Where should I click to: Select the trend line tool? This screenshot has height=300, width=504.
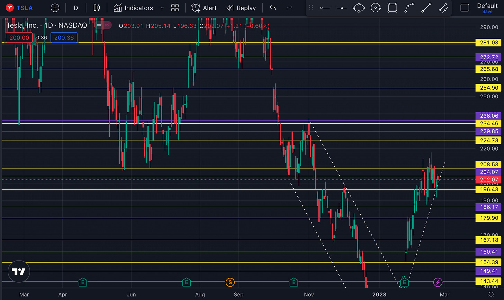[x=426, y=8]
